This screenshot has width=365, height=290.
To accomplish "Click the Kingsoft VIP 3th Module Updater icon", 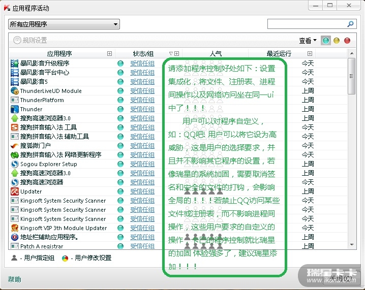I will 14,228.
